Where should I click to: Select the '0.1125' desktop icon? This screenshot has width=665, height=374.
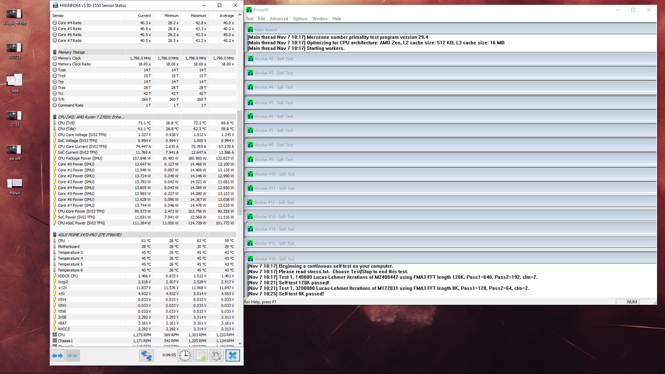(x=15, y=50)
